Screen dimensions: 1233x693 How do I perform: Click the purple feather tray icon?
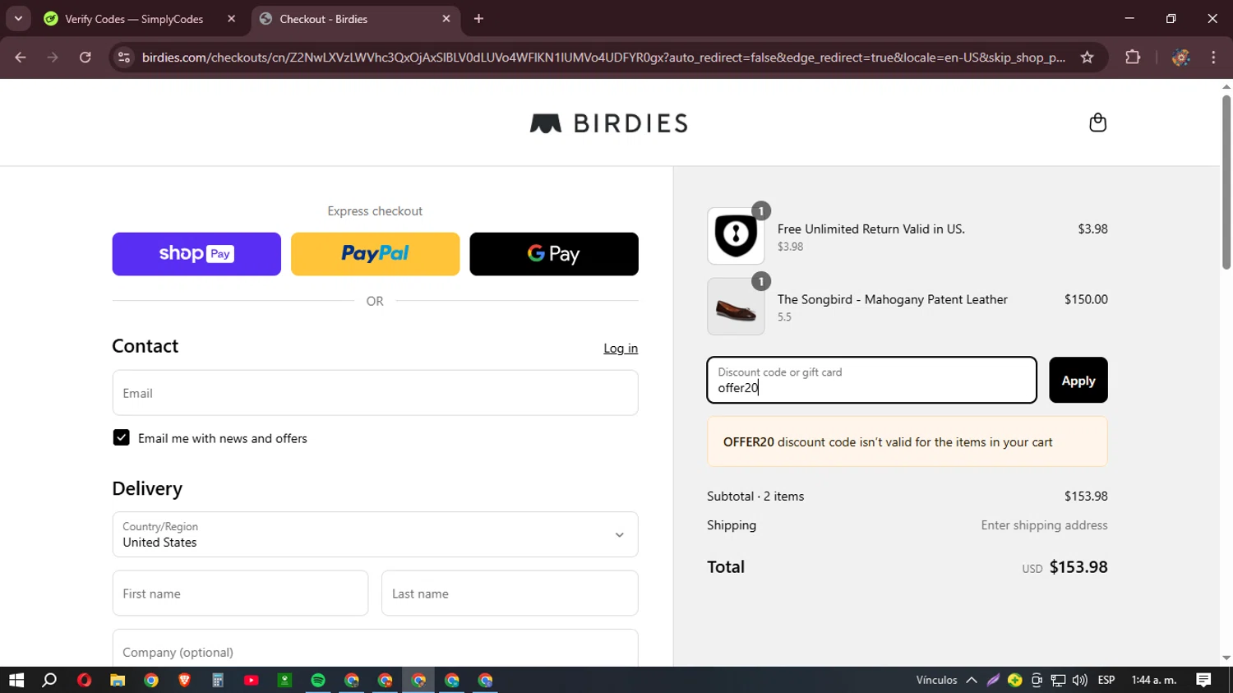pos(993,680)
